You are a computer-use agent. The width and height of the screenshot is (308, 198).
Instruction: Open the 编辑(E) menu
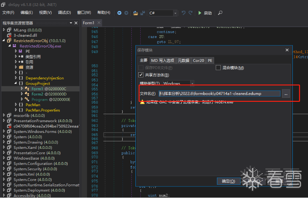pos(27,12)
